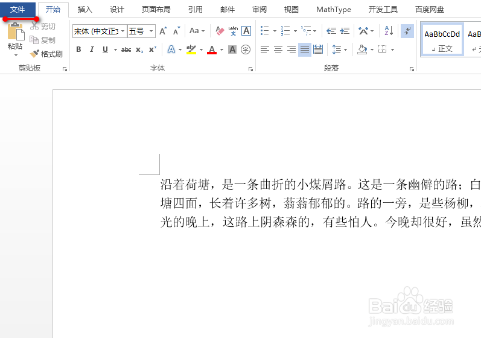Expand the 粘贴 options arrow
Image resolution: width=481 pixels, height=338 pixels.
[x=15, y=55]
